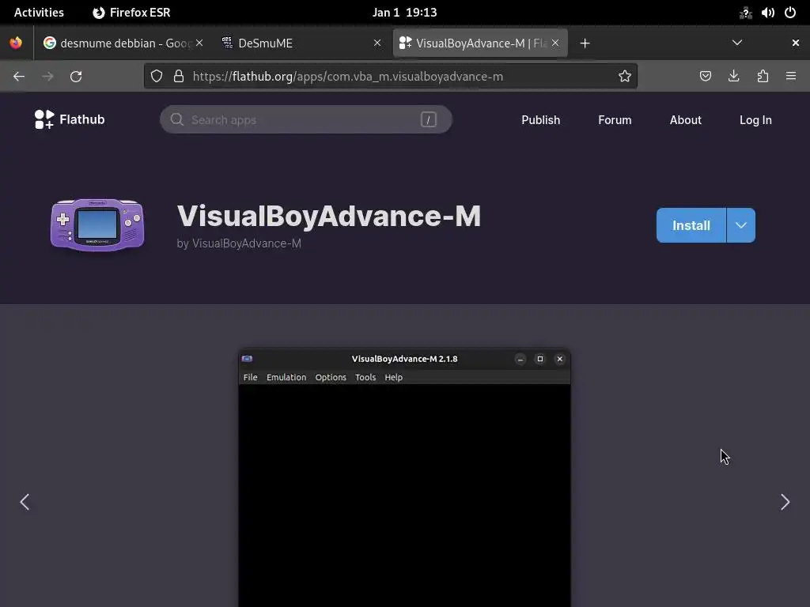Viewport: 810px width, 607px height.
Task: Open the extensions puzzle icon
Action: (763, 77)
